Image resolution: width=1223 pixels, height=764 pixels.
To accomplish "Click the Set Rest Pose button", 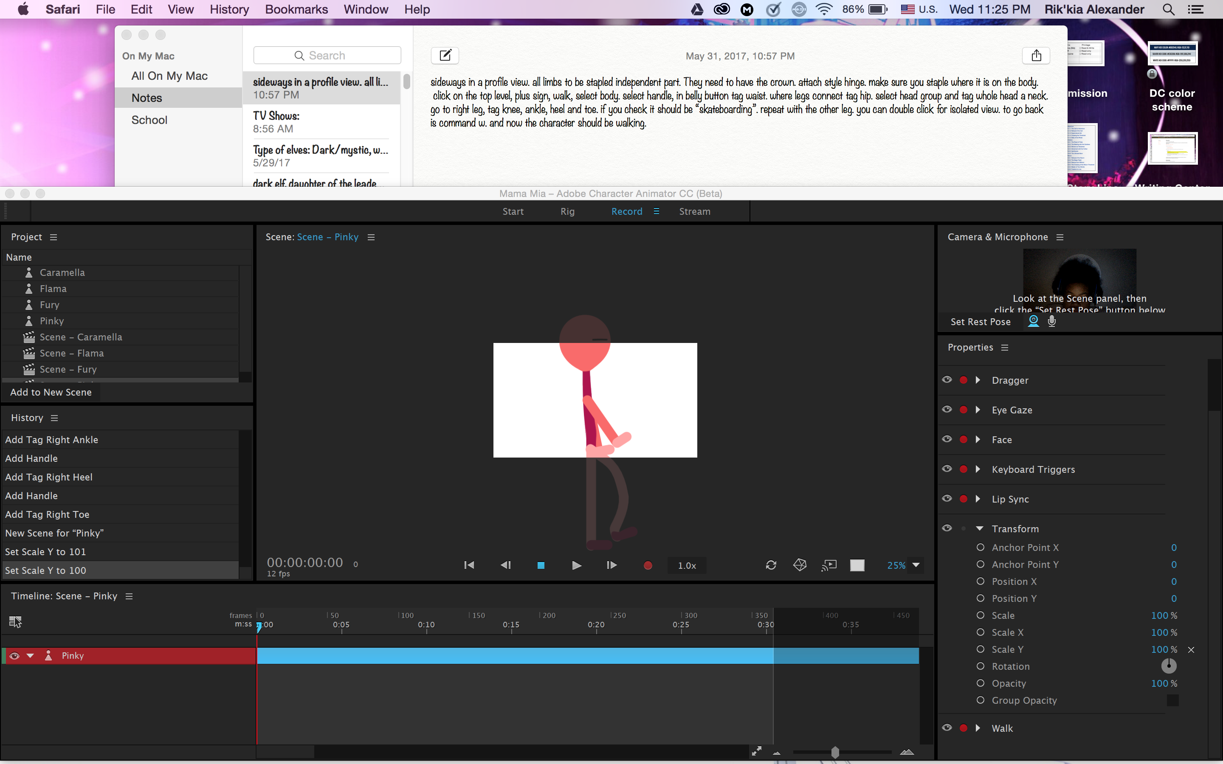I will coord(980,321).
